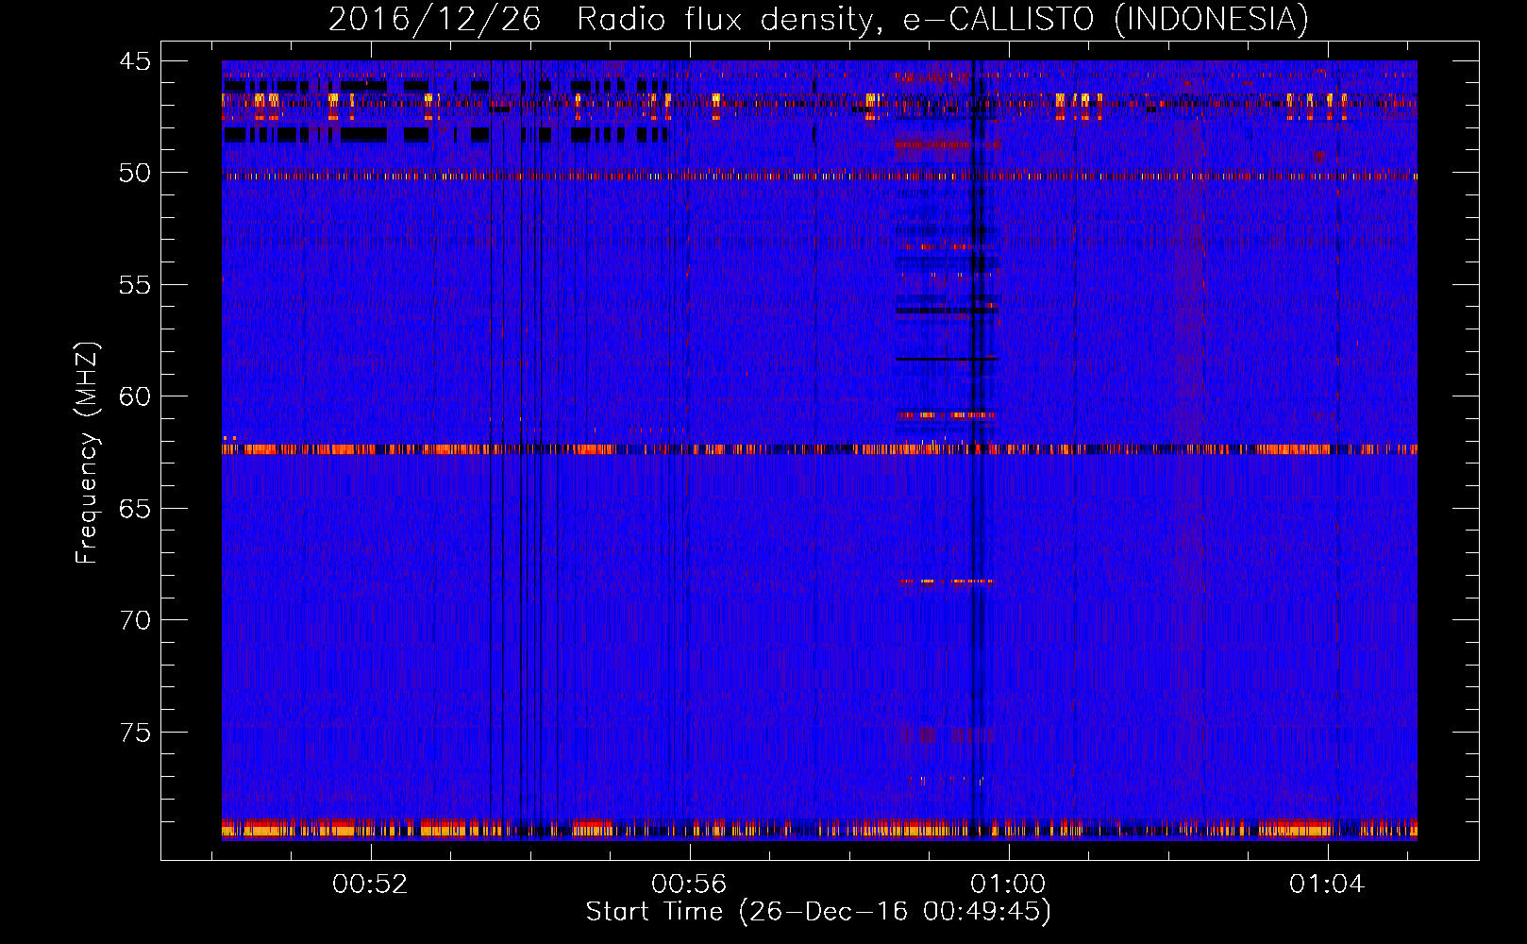This screenshot has height=944, width=1527.
Task: Click the 55 frequency tick label
Action: [134, 285]
